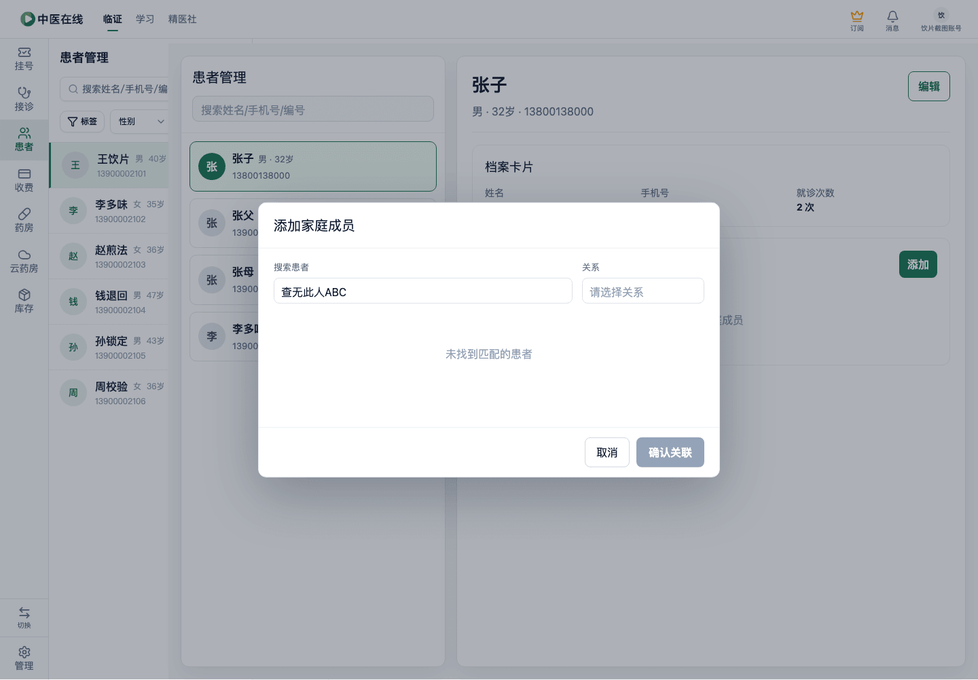Click the 搜索姓名/手机号/编号 search field

coord(313,109)
